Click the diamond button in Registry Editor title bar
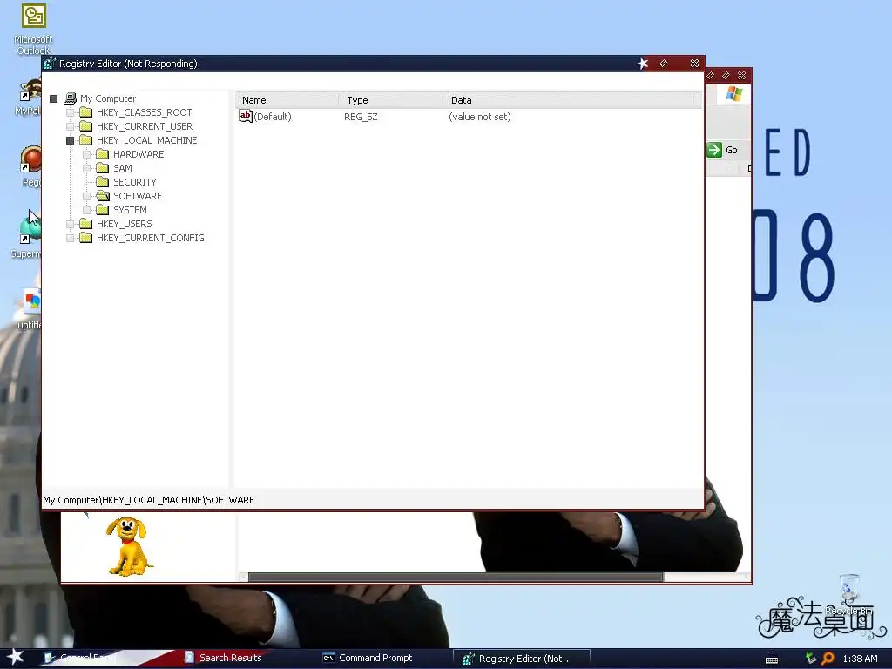 click(663, 63)
